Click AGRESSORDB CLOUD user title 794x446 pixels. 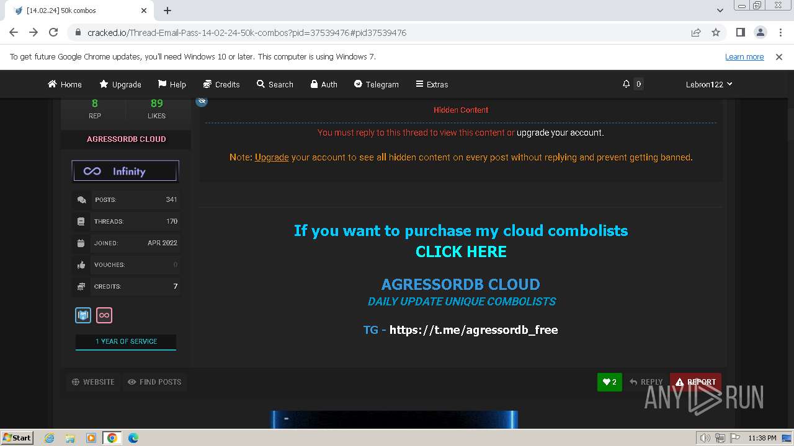click(126, 139)
